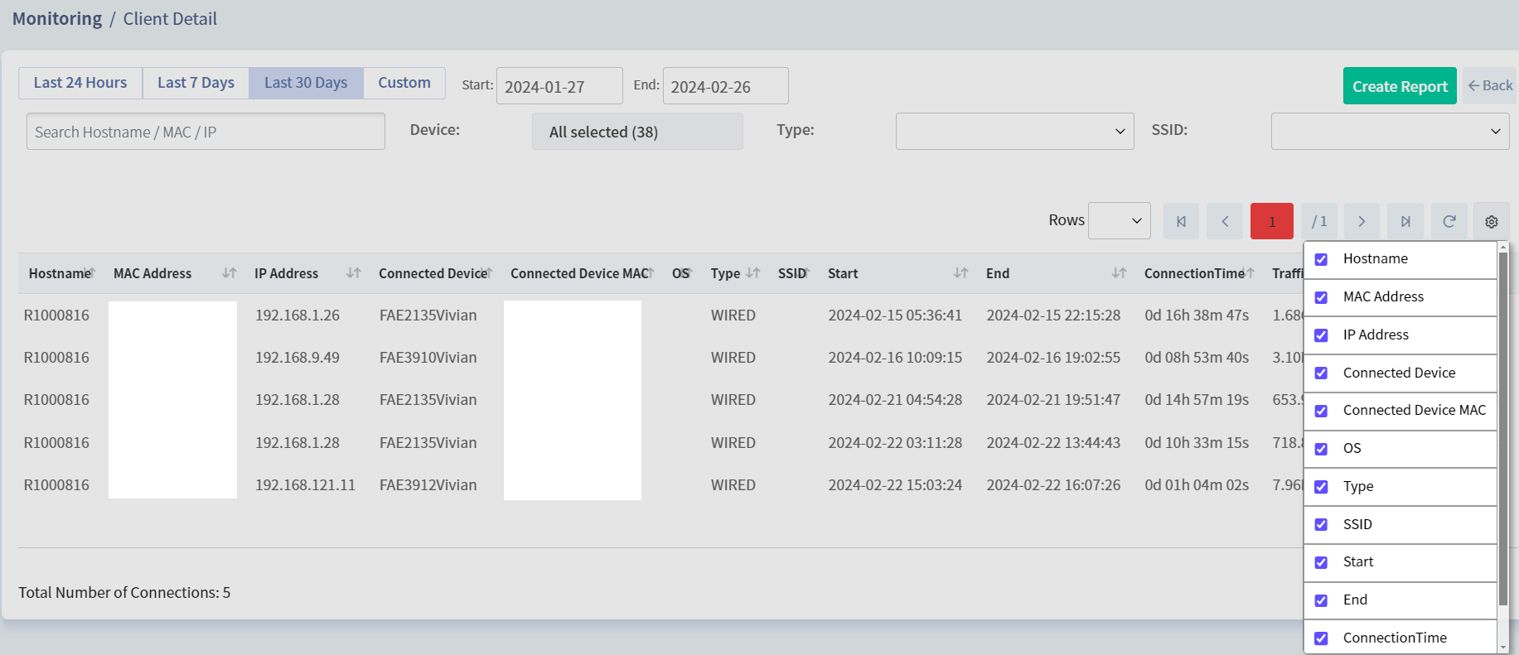
Task: Uncheck MAC Address column checkbox
Action: [1321, 297]
